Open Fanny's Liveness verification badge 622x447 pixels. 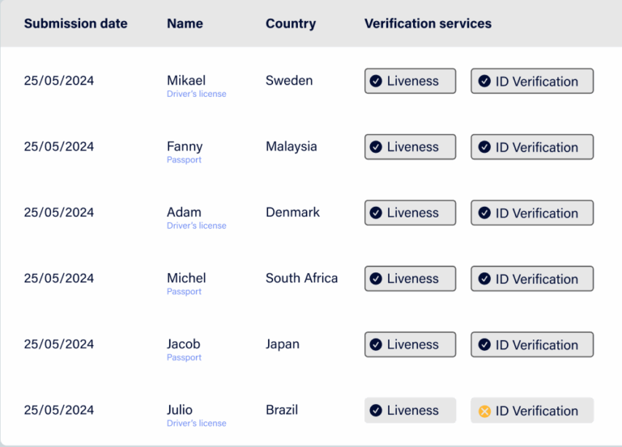coord(410,147)
